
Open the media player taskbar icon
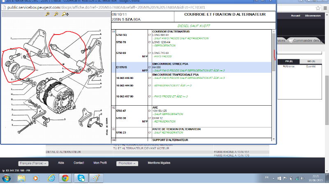coord(36,178)
